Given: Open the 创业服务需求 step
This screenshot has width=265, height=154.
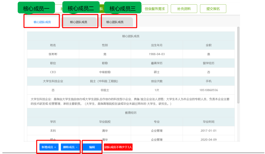Looking at the screenshot, I should click(155, 9).
